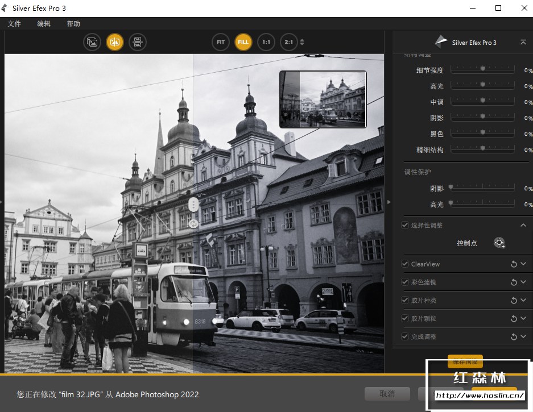Open the 帮助 menu
This screenshot has width=533, height=412.
(73, 23)
